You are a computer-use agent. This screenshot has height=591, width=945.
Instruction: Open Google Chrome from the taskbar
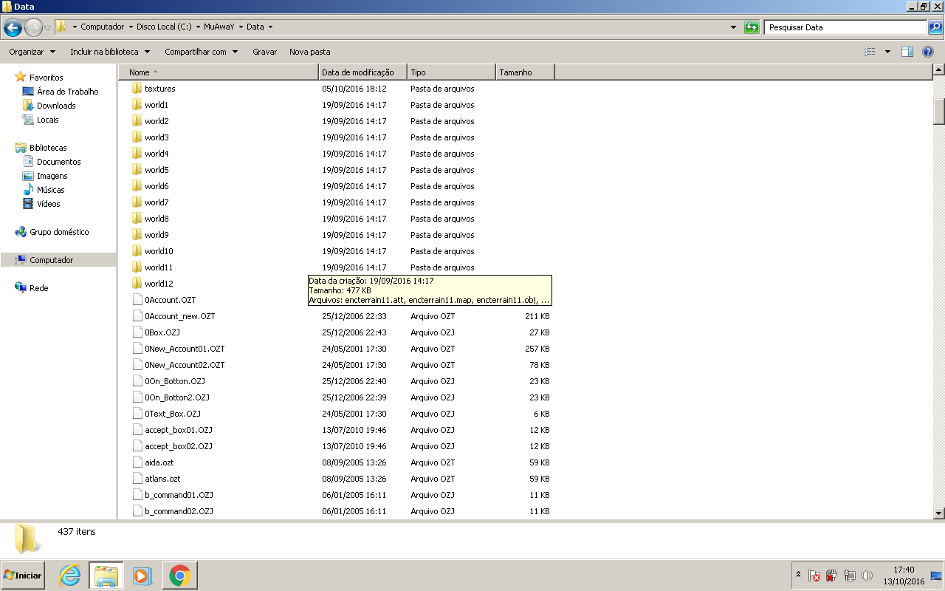179,575
